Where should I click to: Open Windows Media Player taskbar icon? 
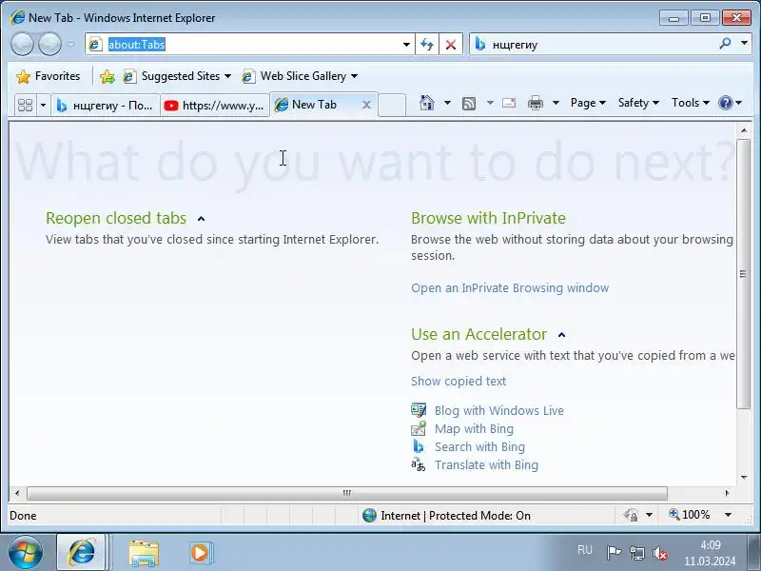[x=201, y=553]
